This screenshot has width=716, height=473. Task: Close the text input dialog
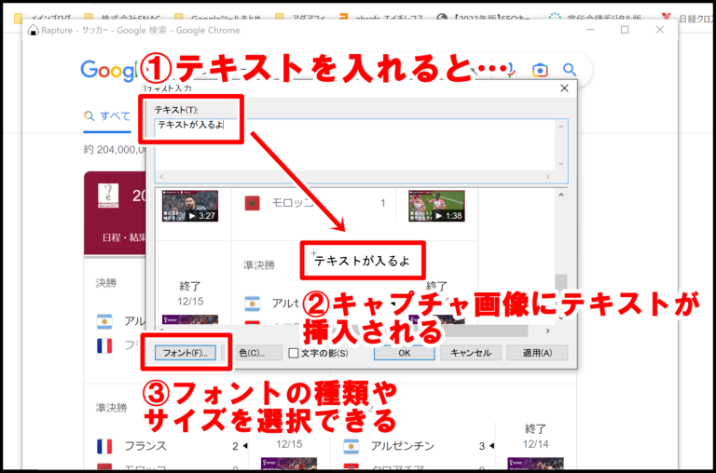point(564,88)
